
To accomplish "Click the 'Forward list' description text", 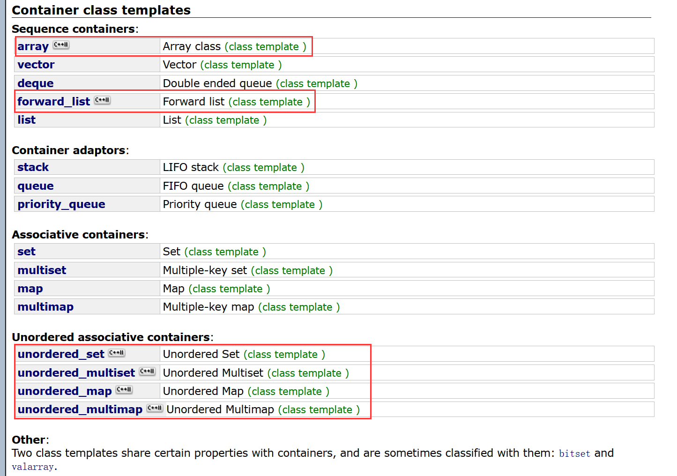I will [x=193, y=102].
